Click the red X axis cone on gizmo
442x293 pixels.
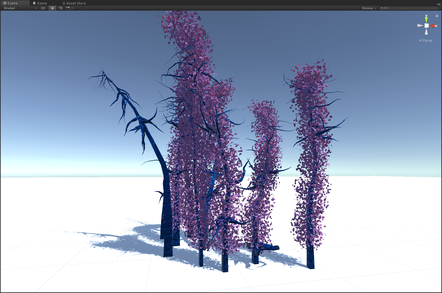[433, 26]
